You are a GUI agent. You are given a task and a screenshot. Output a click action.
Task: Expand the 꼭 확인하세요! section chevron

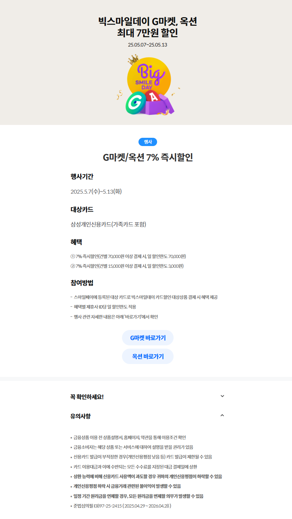coord(222,396)
